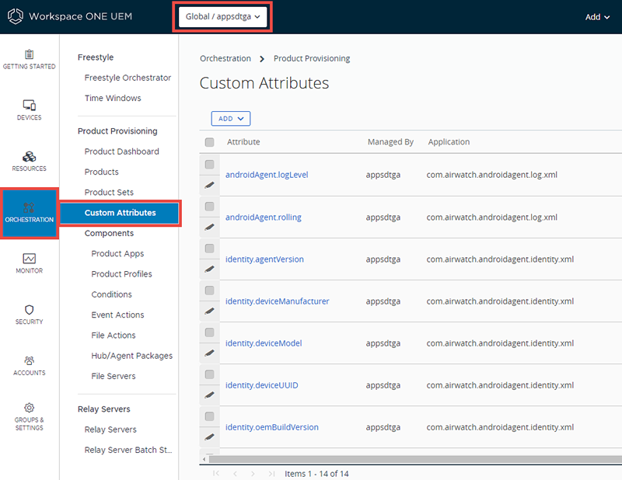Check the identity.oemBuildVersion row checkbox

click(209, 416)
